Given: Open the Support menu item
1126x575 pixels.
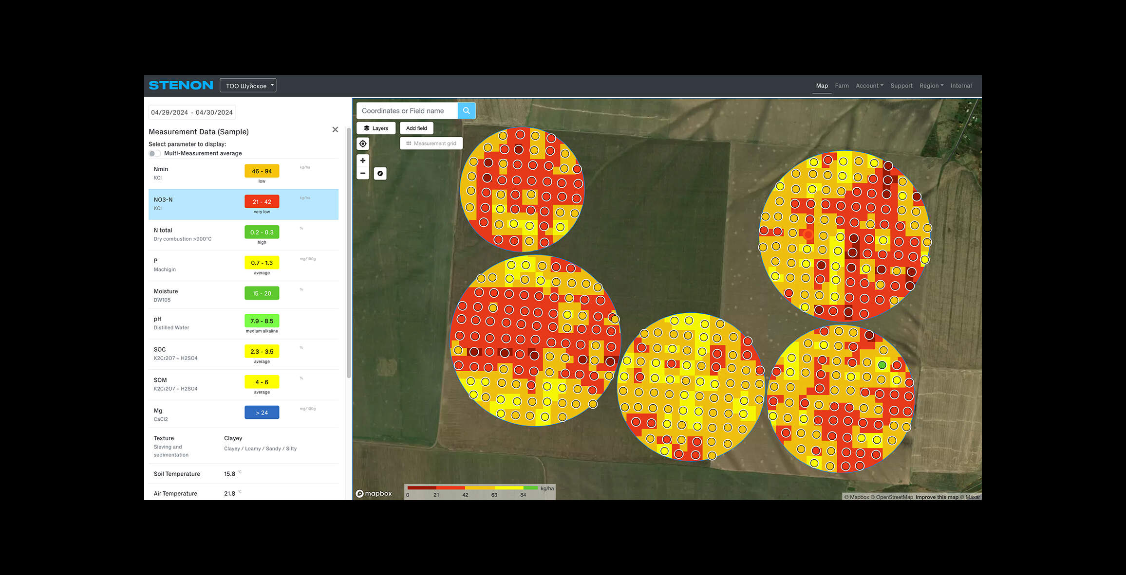Looking at the screenshot, I should point(901,86).
